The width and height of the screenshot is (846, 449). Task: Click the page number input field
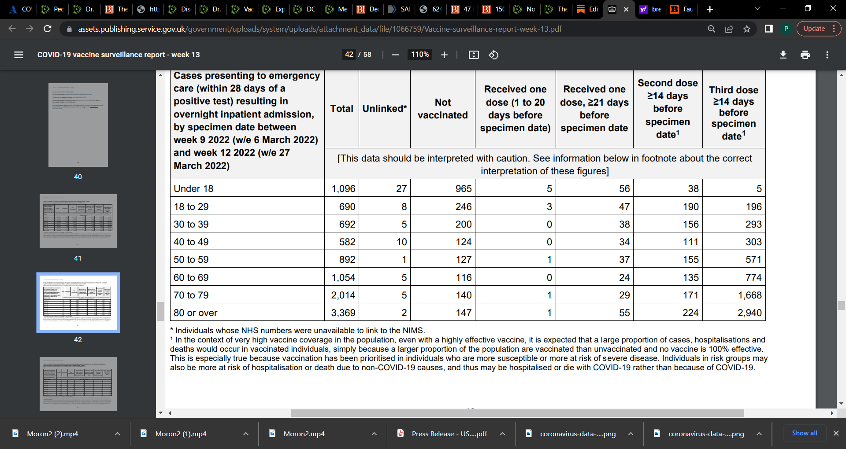(349, 55)
